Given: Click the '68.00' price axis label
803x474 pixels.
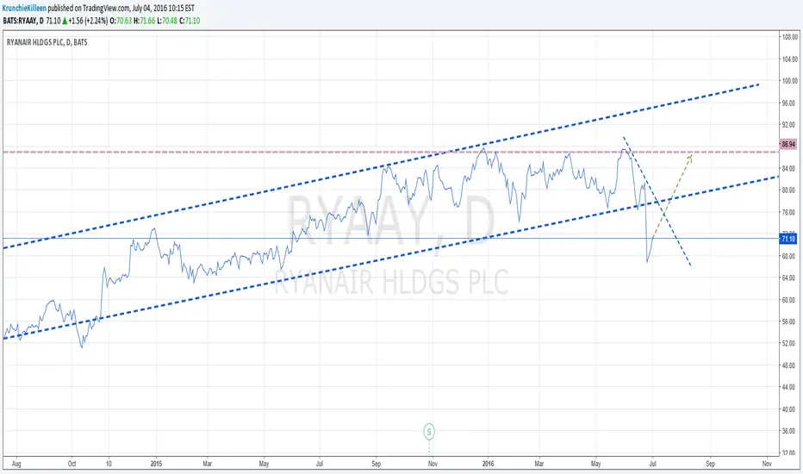Looking at the screenshot, I should point(788,256).
